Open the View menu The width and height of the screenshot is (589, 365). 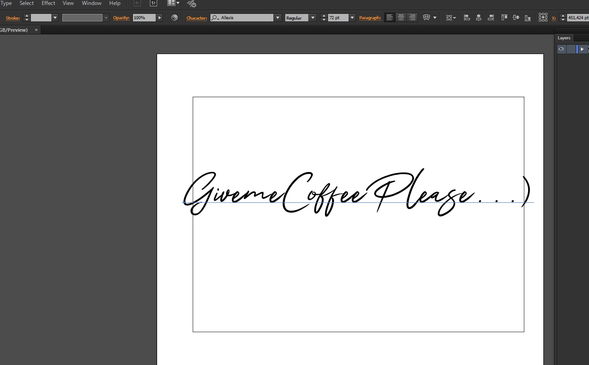click(68, 3)
